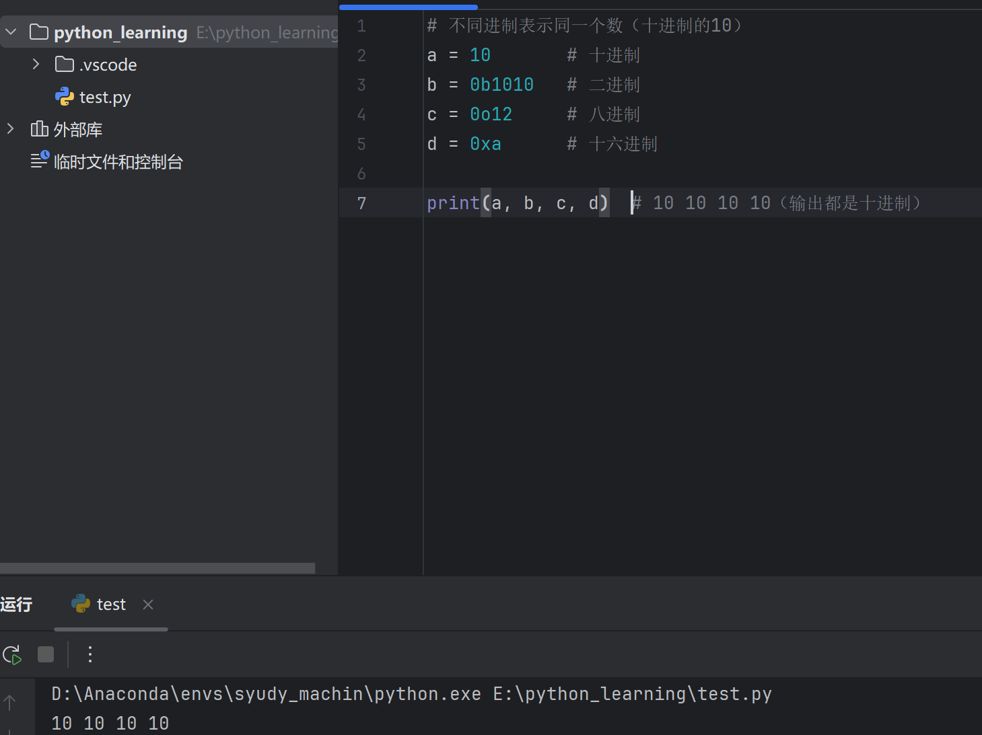Click the python_learning project folder icon
The height and width of the screenshot is (735, 982).
(39, 32)
